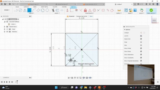This screenshot has height=90, width=160.
Task: Select the Arc sketch tool
Action: tap(34, 10)
